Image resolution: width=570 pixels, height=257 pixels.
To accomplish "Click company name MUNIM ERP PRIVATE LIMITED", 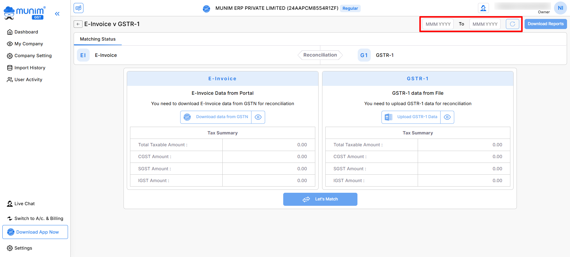I will pos(277,8).
